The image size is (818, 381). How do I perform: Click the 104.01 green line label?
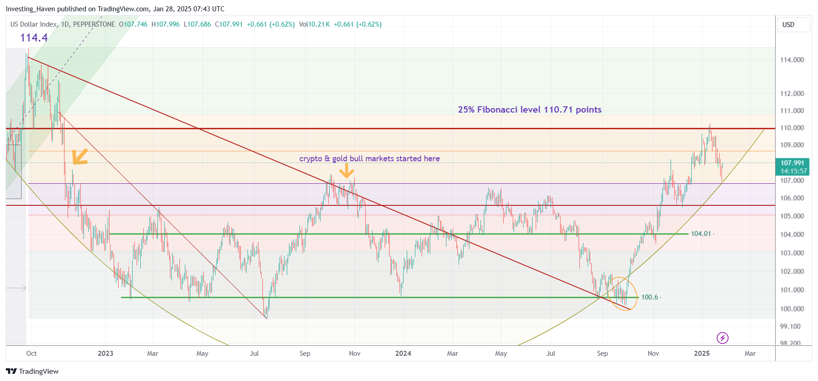(701, 234)
